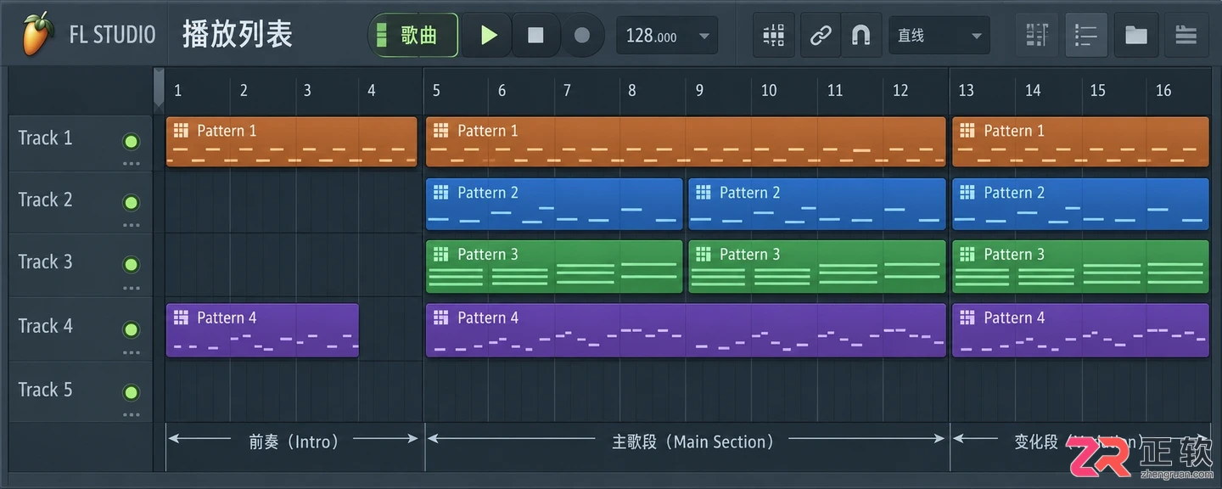Image resolution: width=1222 pixels, height=489 pixels.
Task: Click the 播放列表 playlist title
Action: click(238, 35)
